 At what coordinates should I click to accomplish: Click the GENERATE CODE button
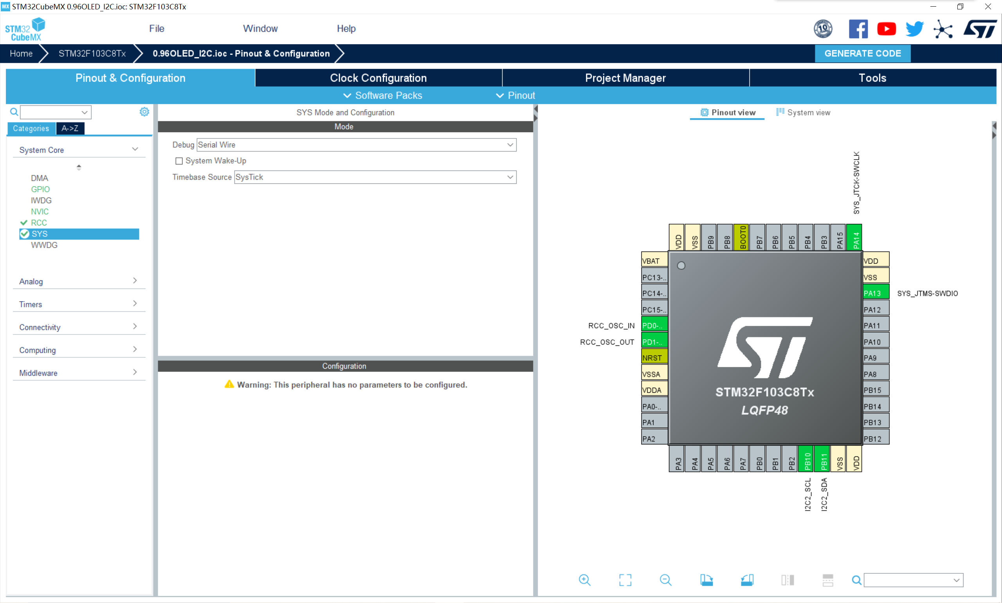(862, 53)
